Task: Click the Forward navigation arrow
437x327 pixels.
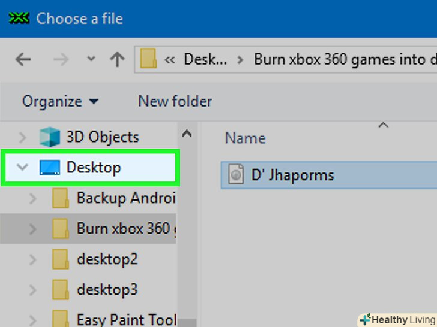Action: pos(61,59)
